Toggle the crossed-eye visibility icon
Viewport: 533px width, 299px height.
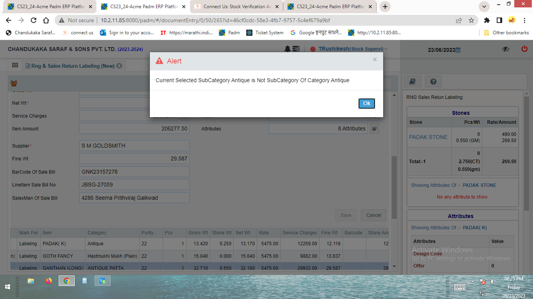[x=506, y=49]
